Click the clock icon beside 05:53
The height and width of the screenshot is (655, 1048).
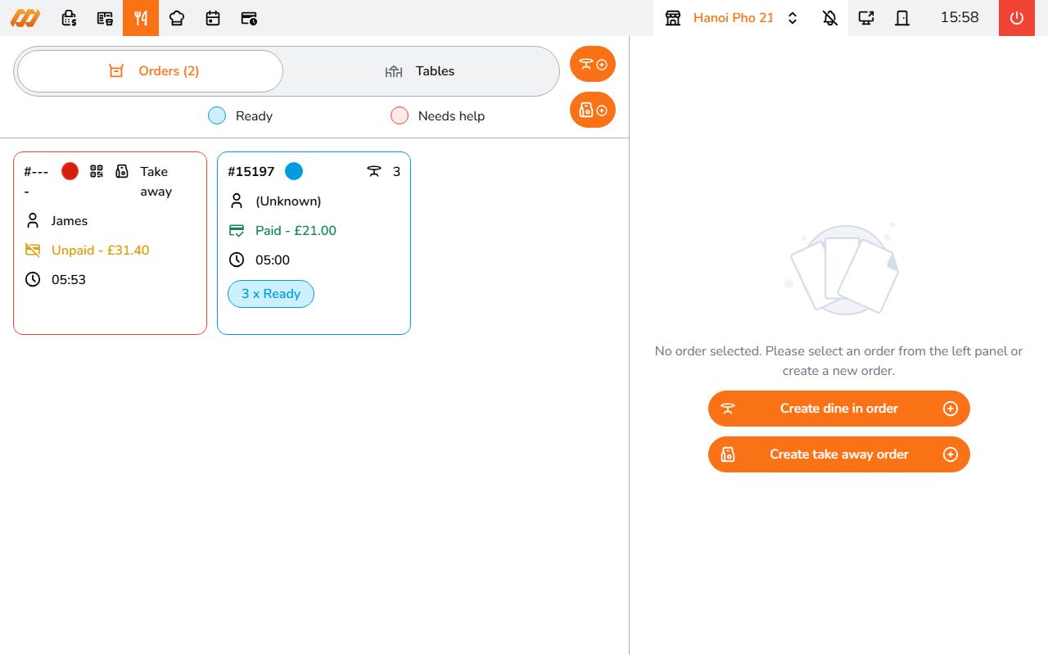(x=33, y=279)
